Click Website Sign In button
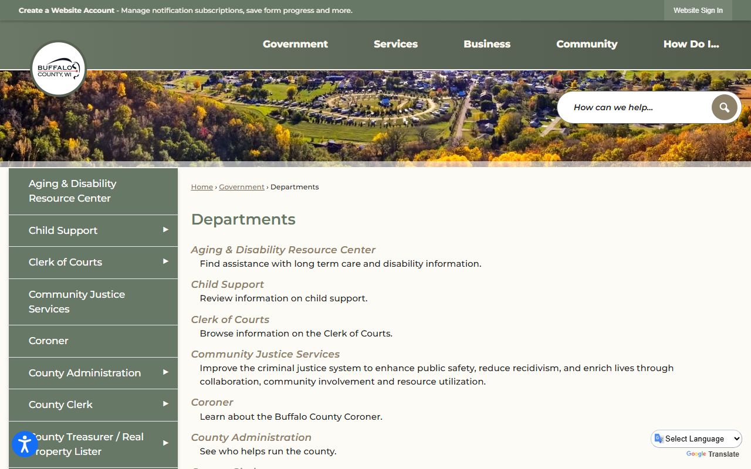This screenshot has height=469, width=751. [698, 11]
